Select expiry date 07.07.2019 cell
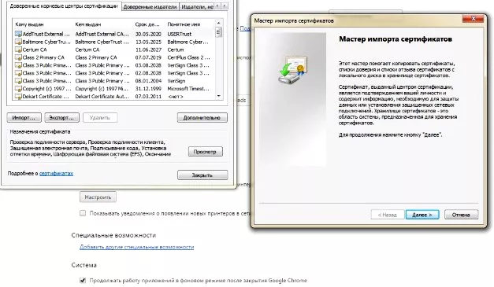The width and height of the screenshot is (494, 287). (x=148, y=57)
